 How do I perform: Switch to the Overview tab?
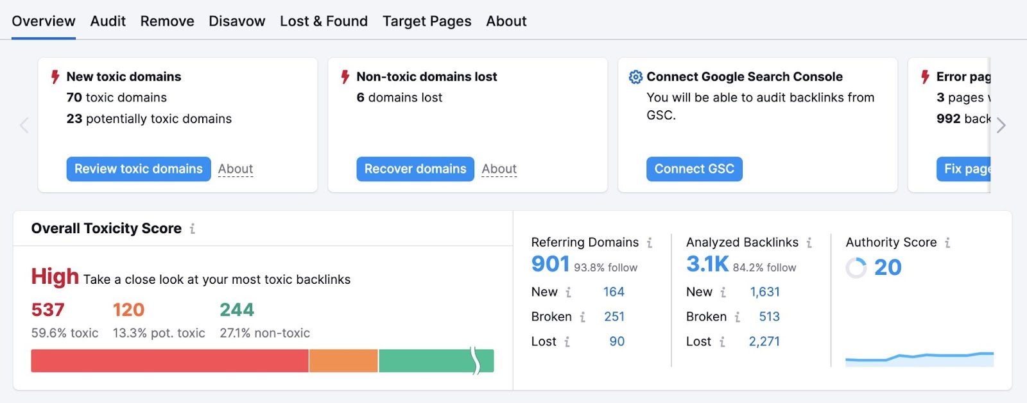44,21
